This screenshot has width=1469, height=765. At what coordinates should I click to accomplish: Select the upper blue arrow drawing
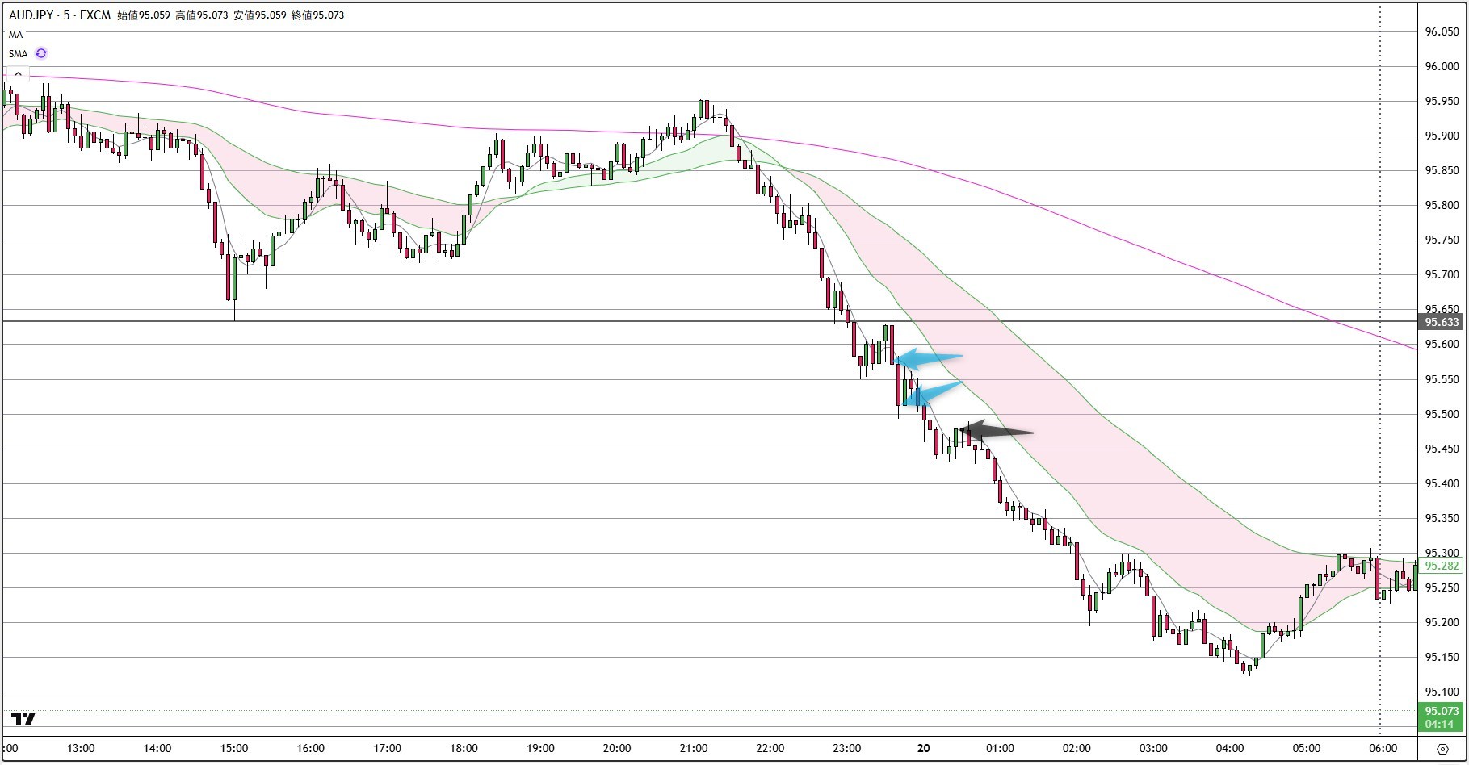click(x=929, y=357)
